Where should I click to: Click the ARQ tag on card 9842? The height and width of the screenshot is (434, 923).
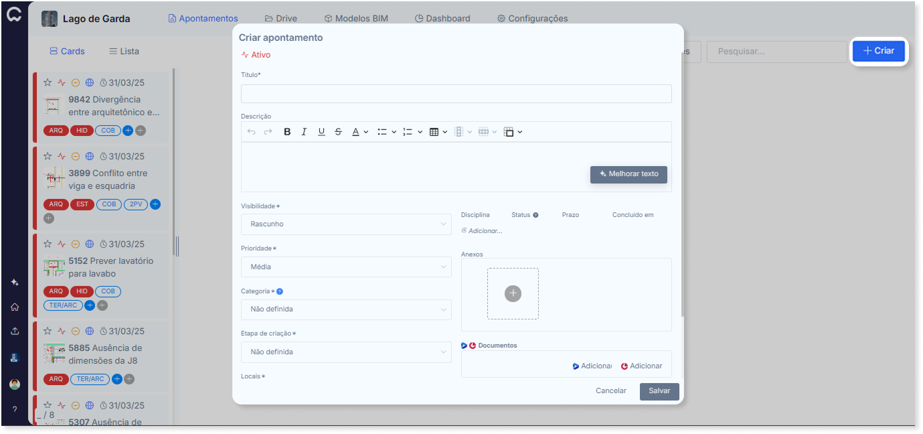pyautogui.click(x=56, y=131)
